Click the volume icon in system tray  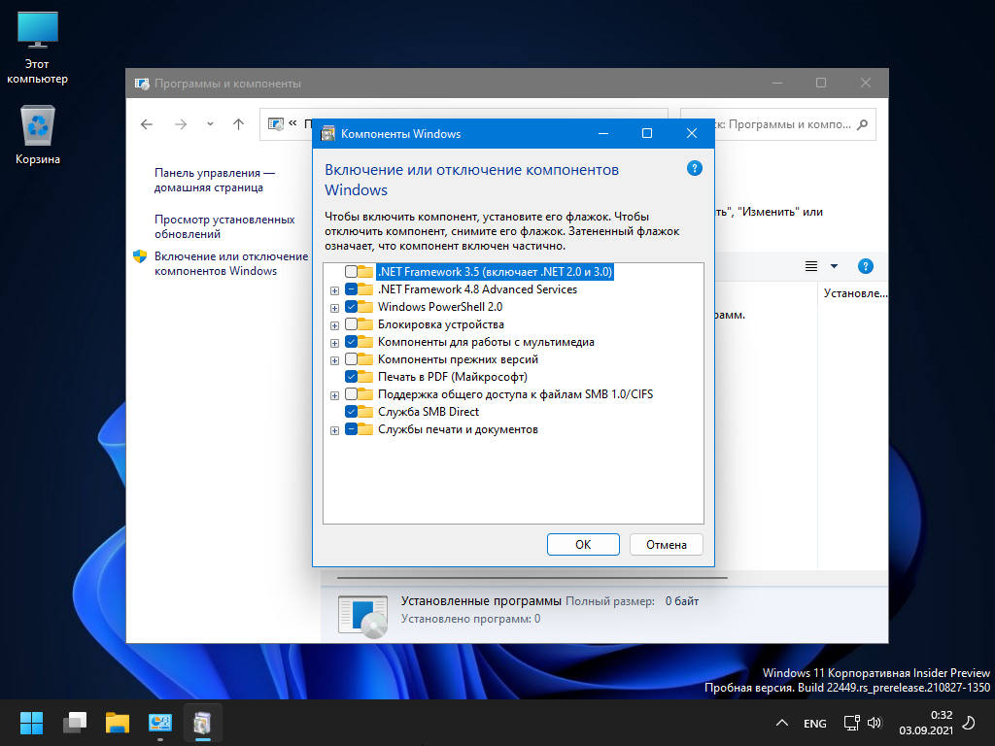[874, 723]
